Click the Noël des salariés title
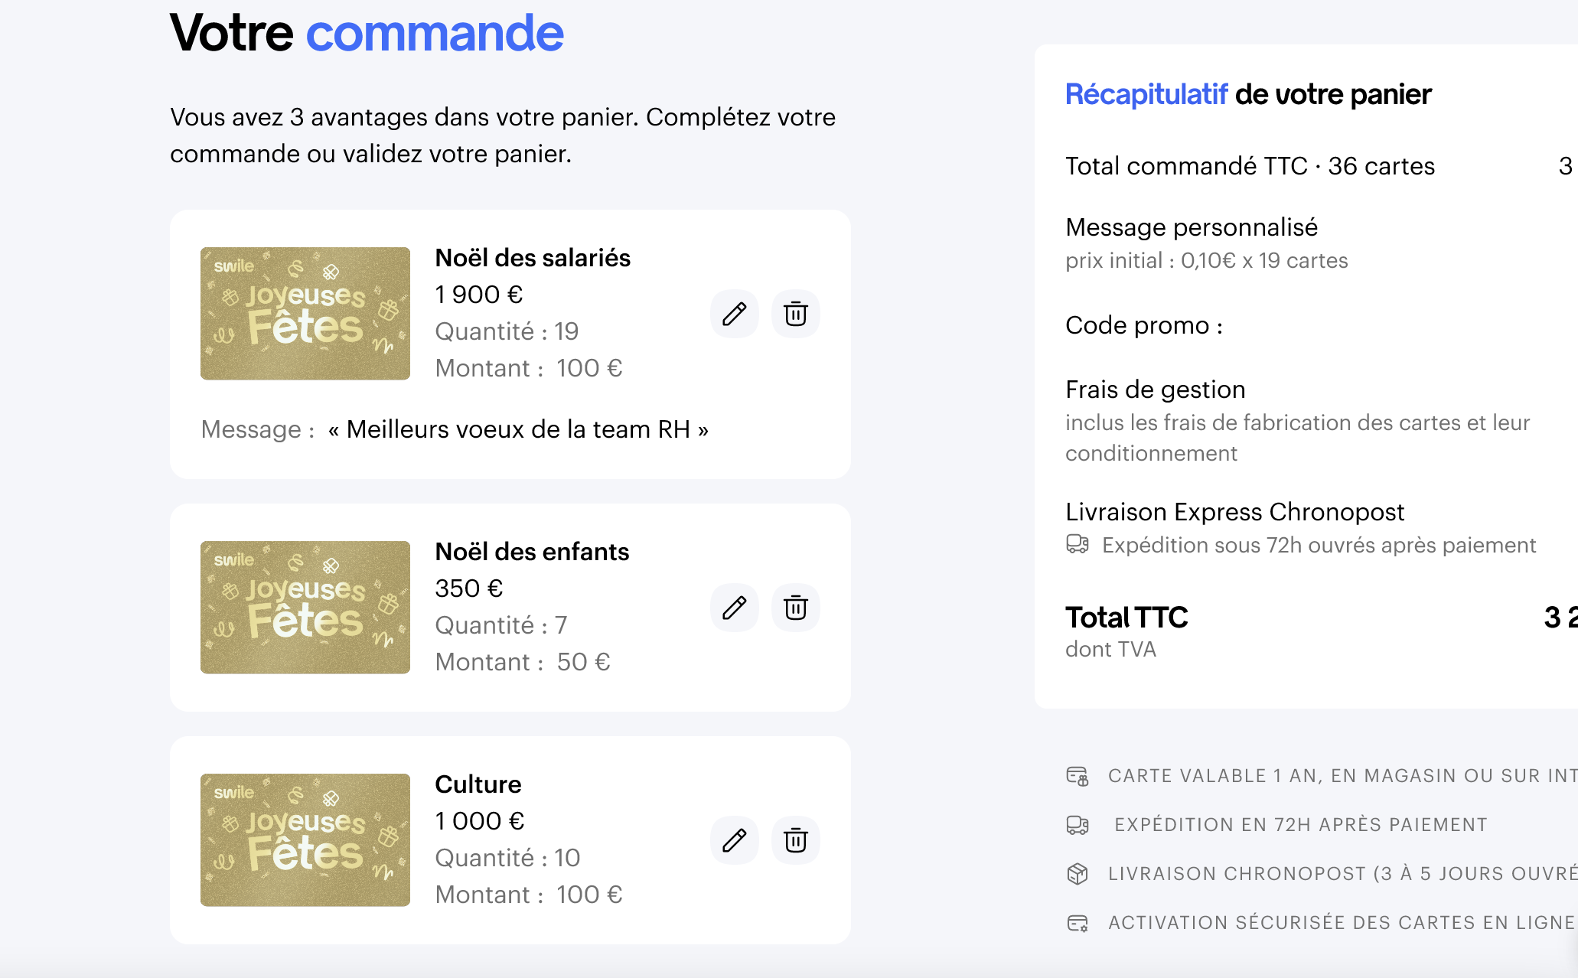This screenshot has height=978, width=1578. click(x=533, y=258)
